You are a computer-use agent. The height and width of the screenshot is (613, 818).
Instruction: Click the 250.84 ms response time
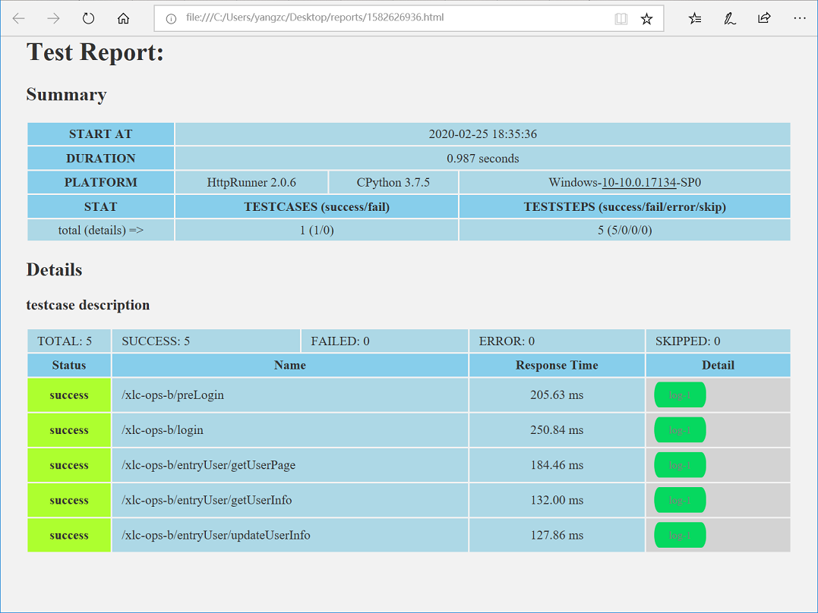[557, 430]
